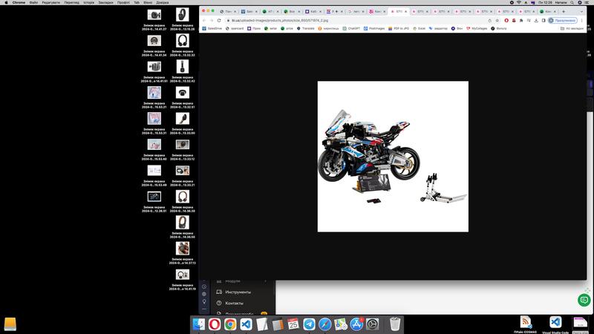Click the Контакты sidebar item
Viewport: 594px width, 334px height.
(233, 303)
